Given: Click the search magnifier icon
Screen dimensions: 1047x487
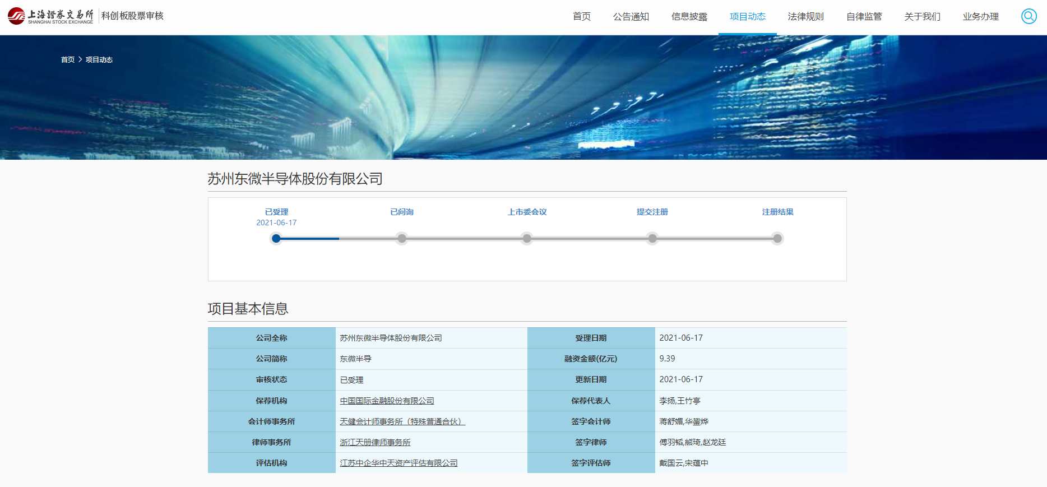Looking at the screenshot, I should click(1029, 16).
